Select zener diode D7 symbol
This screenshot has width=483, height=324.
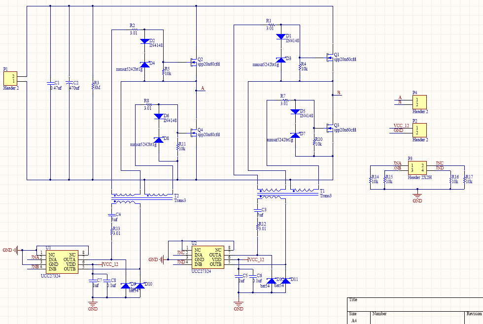click(x=295, y=135)
